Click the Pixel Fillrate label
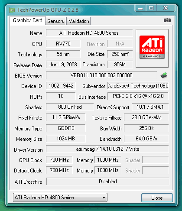Viewport: 182px width, 211px height. click(x=30, y=118)
